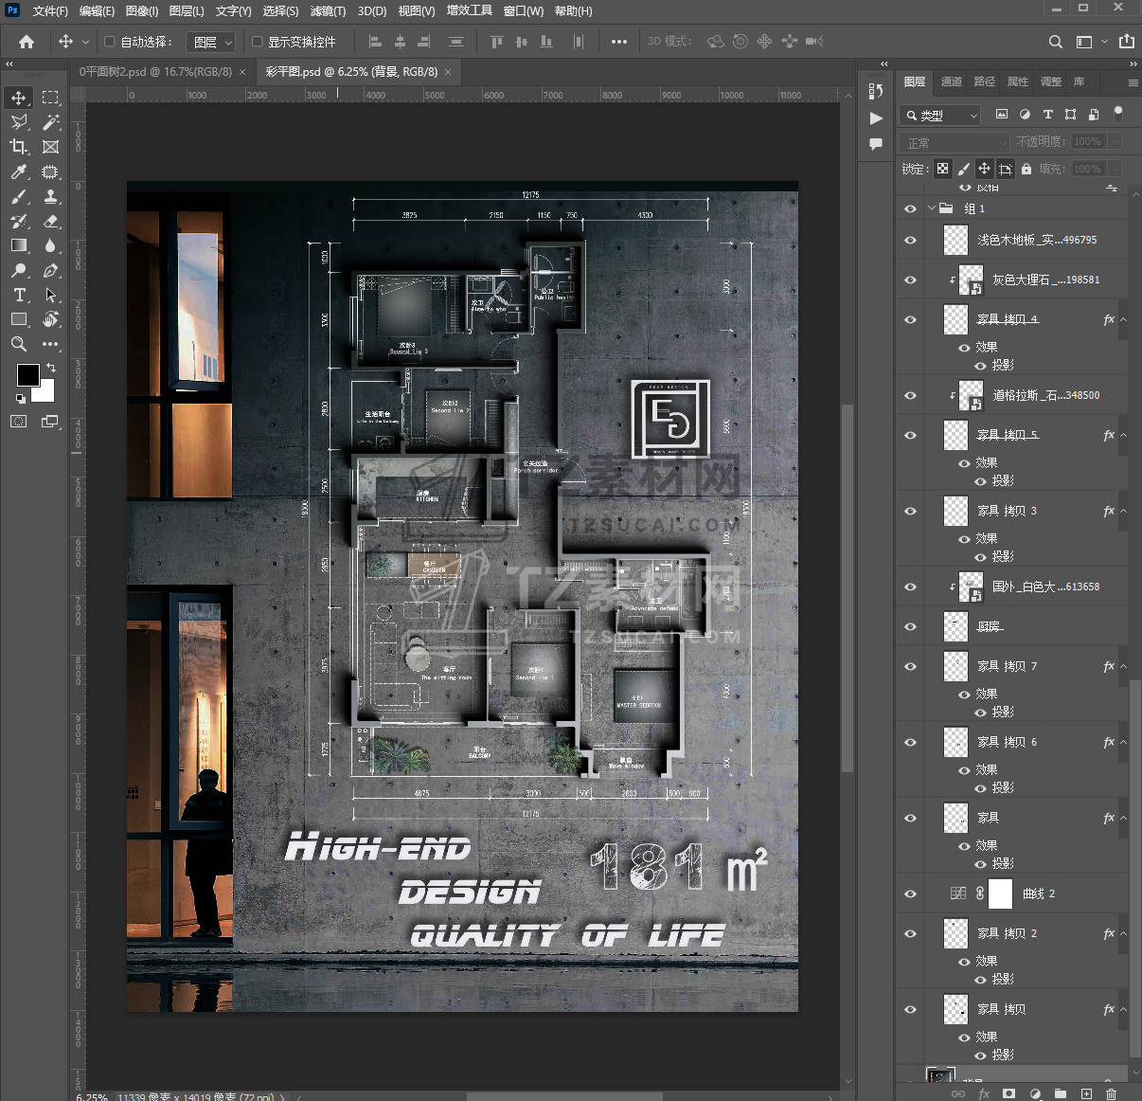
Task: Click the delete layer trash icon
Action: 1111,1093
